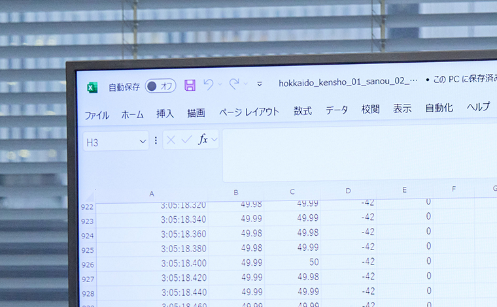497x307 pixels.
Task: Click the Excel application logo icon
Action: point(92,88)
